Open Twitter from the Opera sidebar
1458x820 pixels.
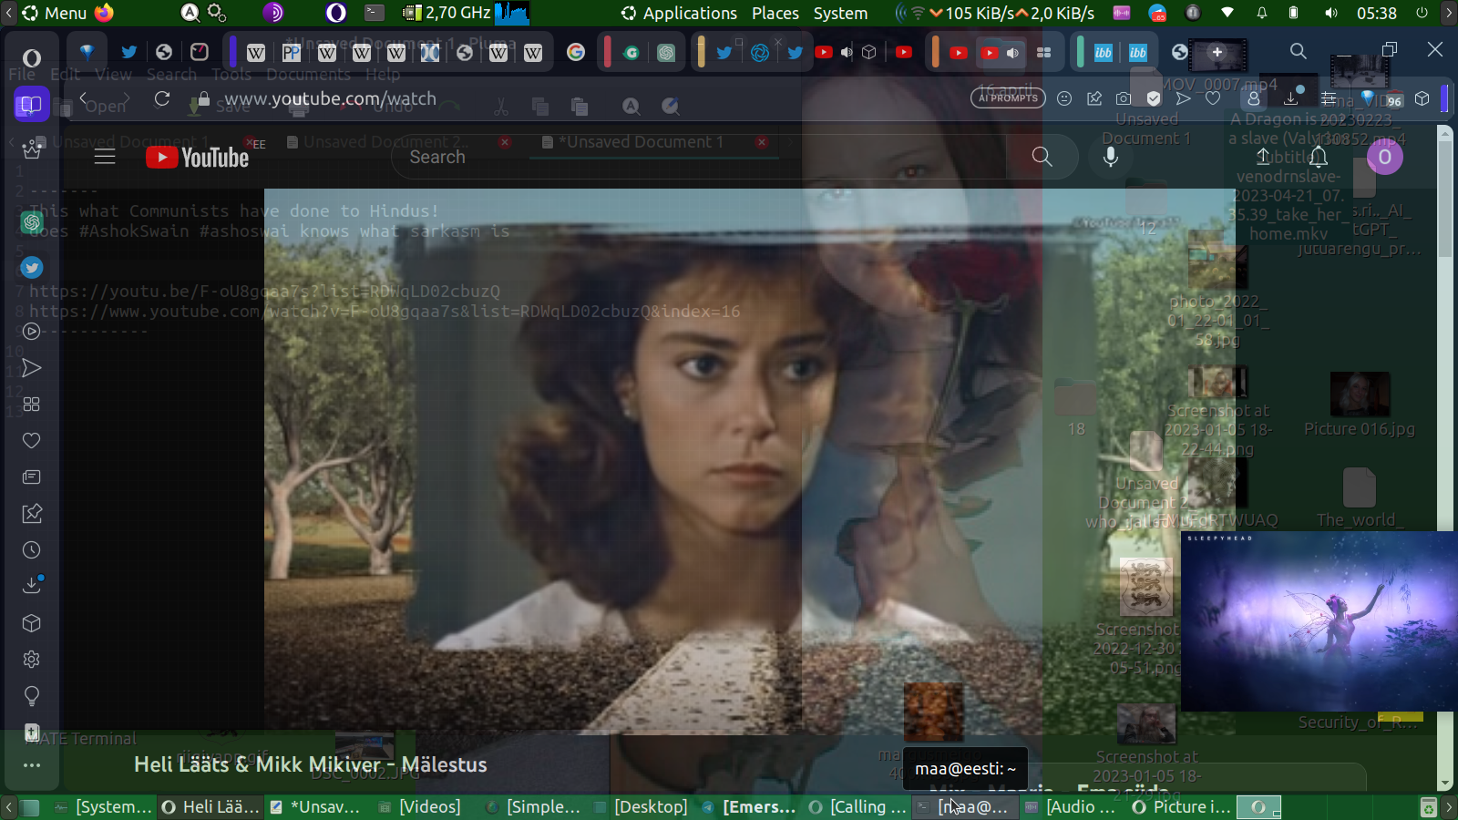pos(32,267)
